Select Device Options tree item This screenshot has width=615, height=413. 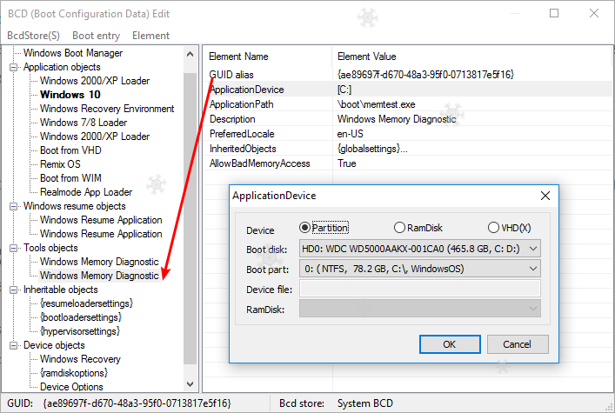[x=71, y=387]
